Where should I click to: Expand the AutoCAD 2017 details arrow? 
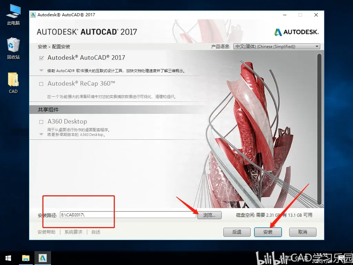[41, 70]
